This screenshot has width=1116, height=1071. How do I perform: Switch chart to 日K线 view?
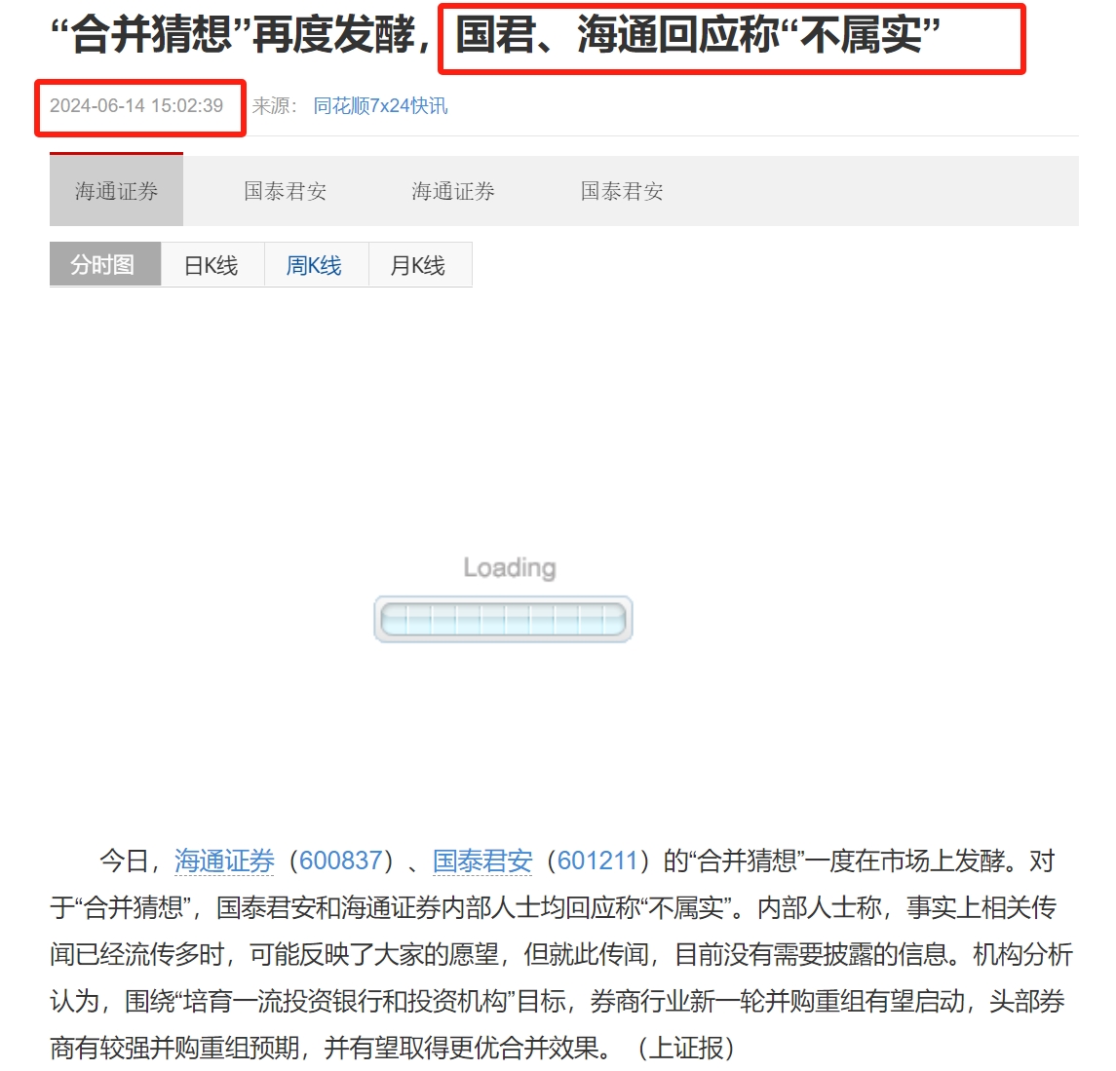(x=212, y=265)
